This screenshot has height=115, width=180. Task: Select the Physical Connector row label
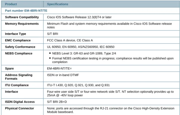(20, 108)
